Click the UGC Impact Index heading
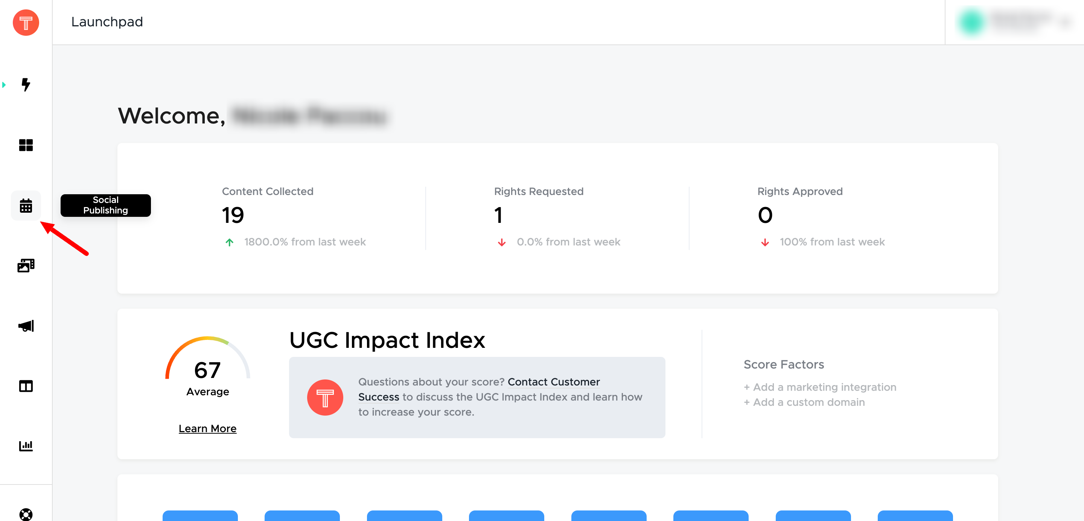 pos(387,340)
